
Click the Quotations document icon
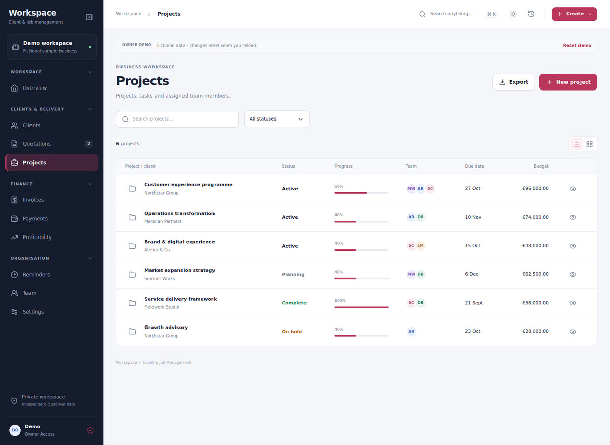(15, 144)
